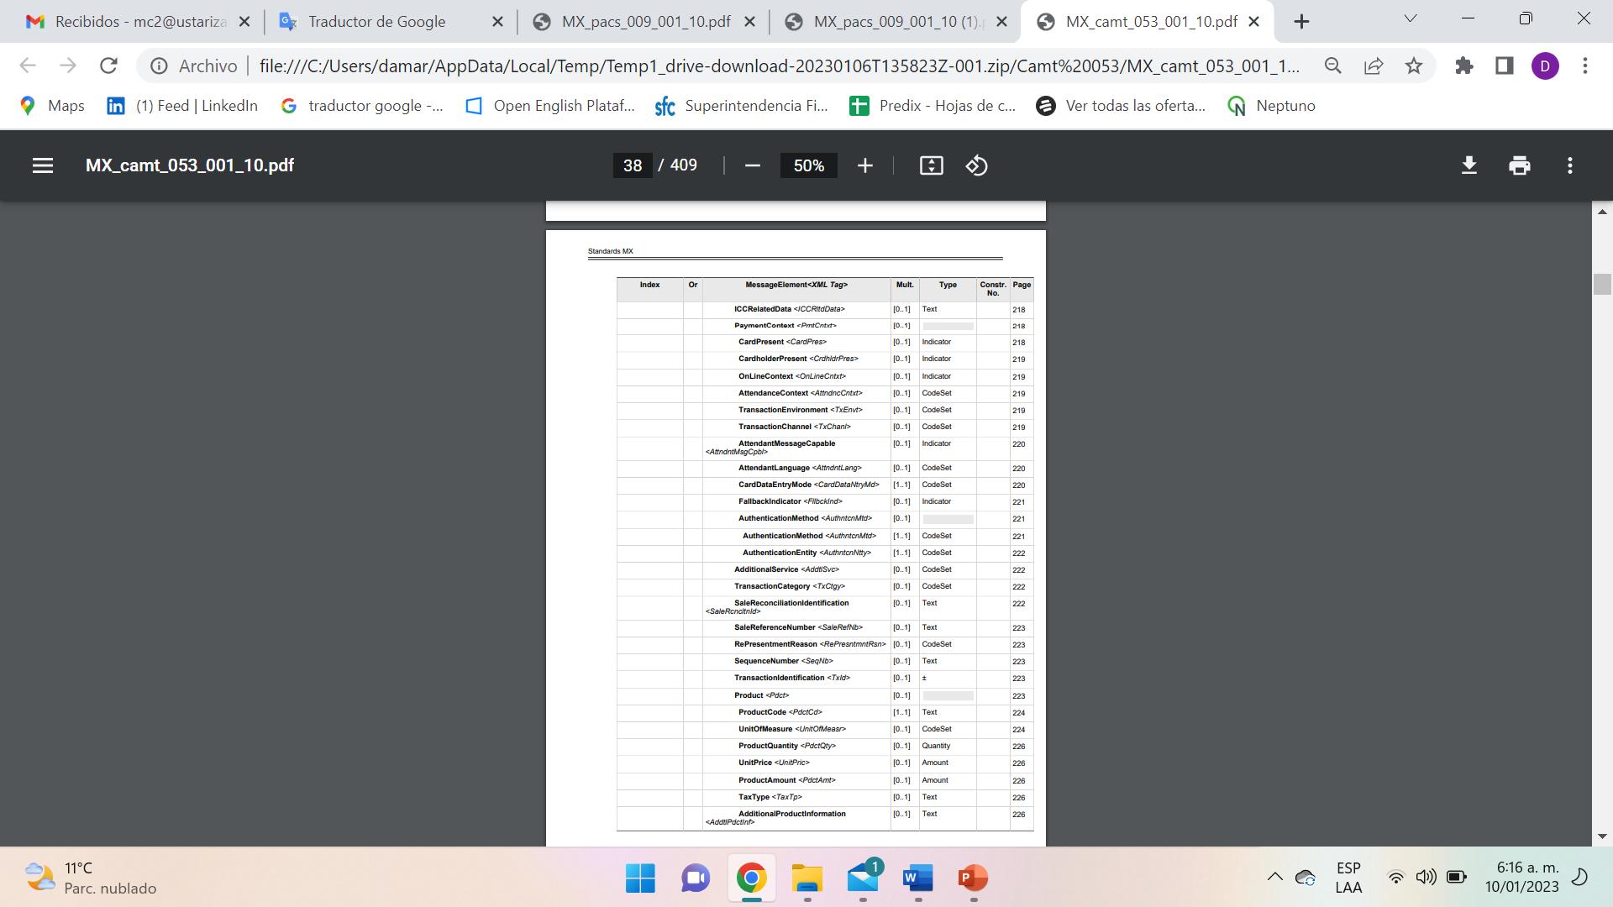Switch to Traductor de Google tab
This screenshot has height=907, width=1613.
(376, 22)
